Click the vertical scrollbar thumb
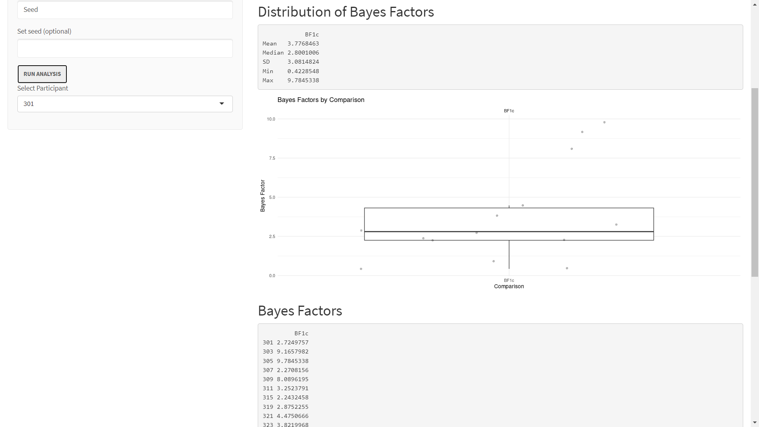This screenshot has height=427, width=759. (755, 182)
